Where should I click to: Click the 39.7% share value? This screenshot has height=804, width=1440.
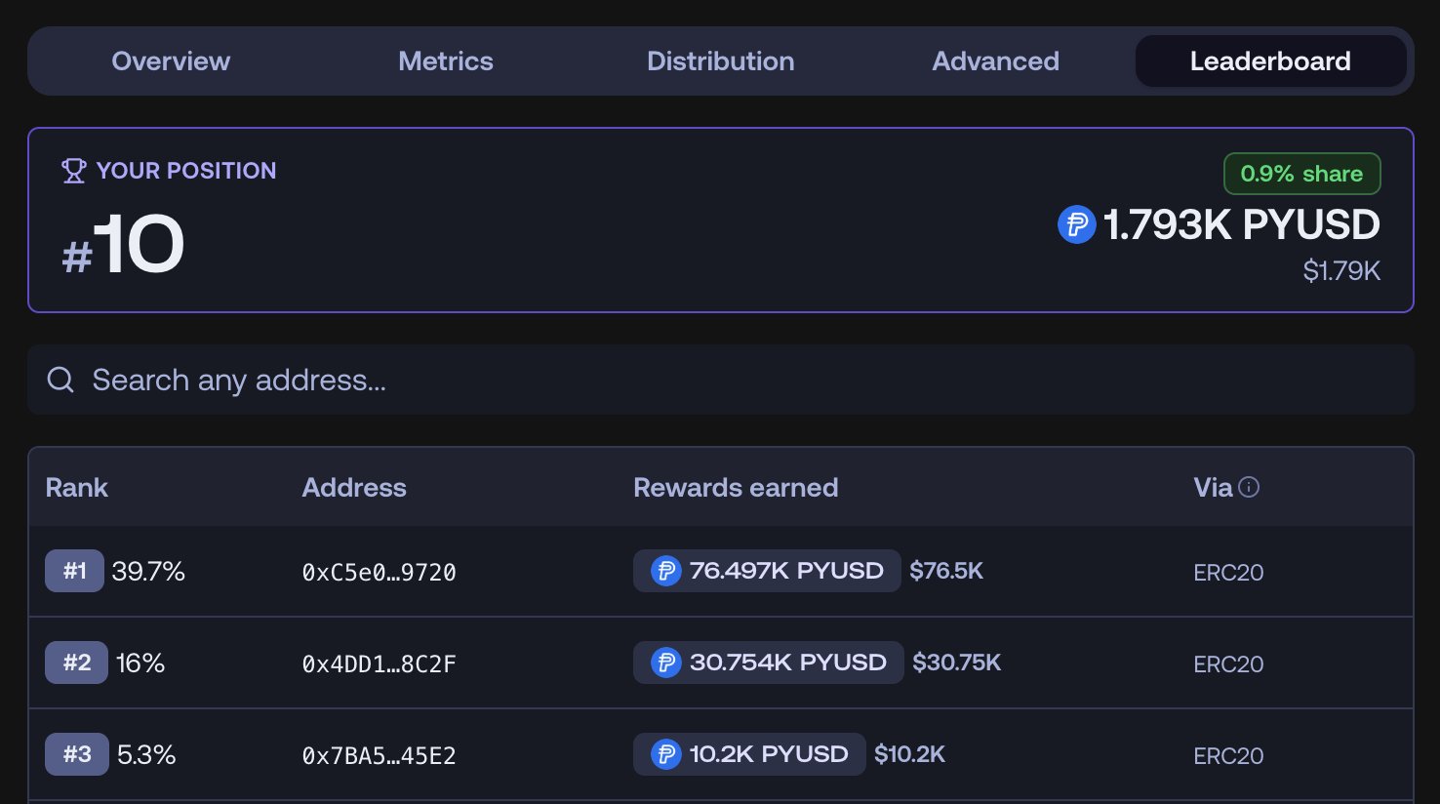[148, 572]
